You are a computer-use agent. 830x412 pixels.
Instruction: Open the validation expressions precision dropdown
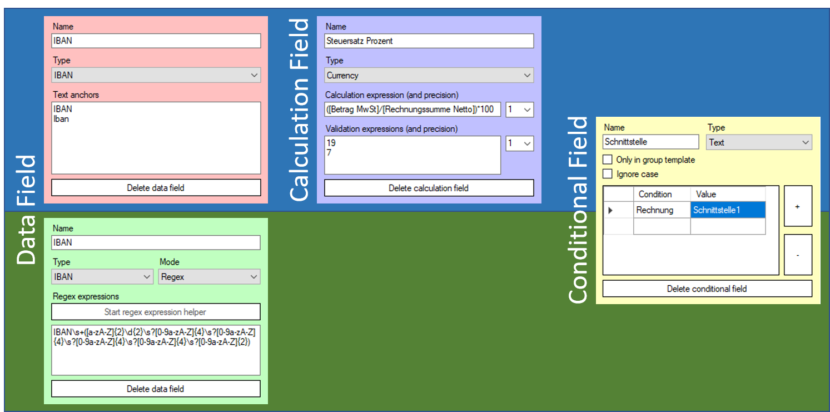tap(519, 143)
